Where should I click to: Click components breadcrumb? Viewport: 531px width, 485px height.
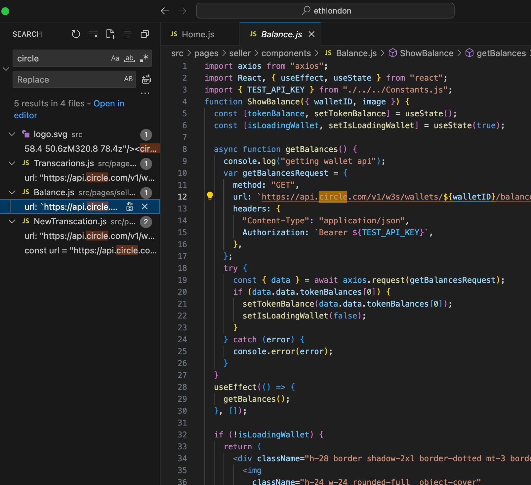click(286, 53)
